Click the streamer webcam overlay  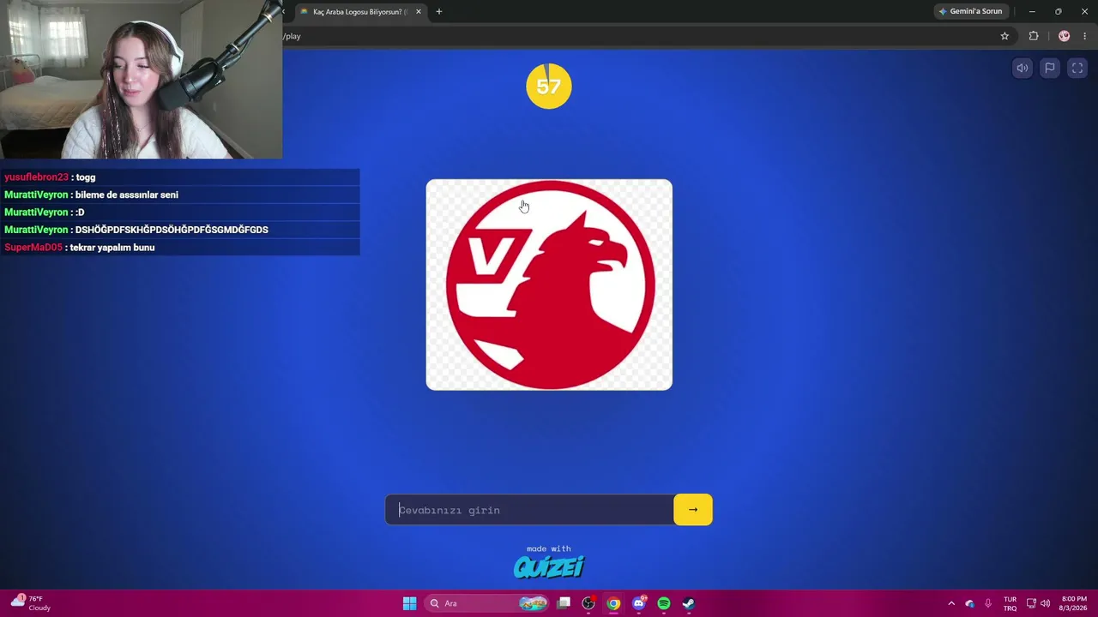coord(141,80)
